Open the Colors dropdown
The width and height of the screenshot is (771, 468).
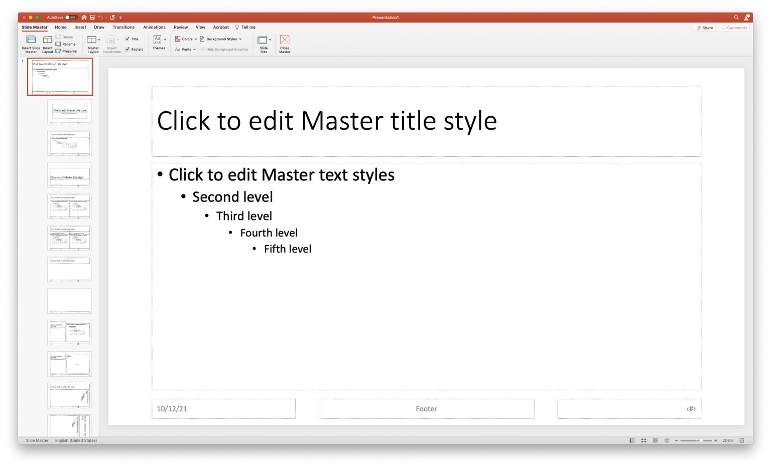pyautogui.click(x=186, y=39)
